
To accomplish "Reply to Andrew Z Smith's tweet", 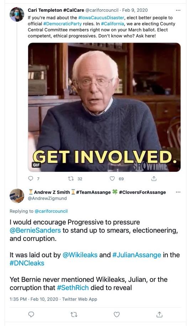I will tap(31, 314).
